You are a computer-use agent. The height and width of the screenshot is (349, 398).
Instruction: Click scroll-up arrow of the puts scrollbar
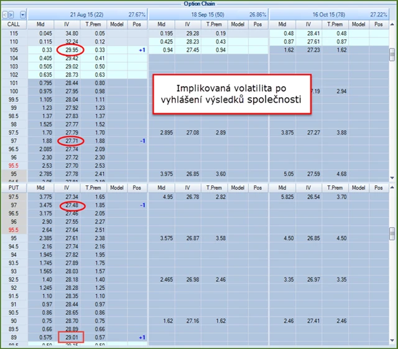392,187
